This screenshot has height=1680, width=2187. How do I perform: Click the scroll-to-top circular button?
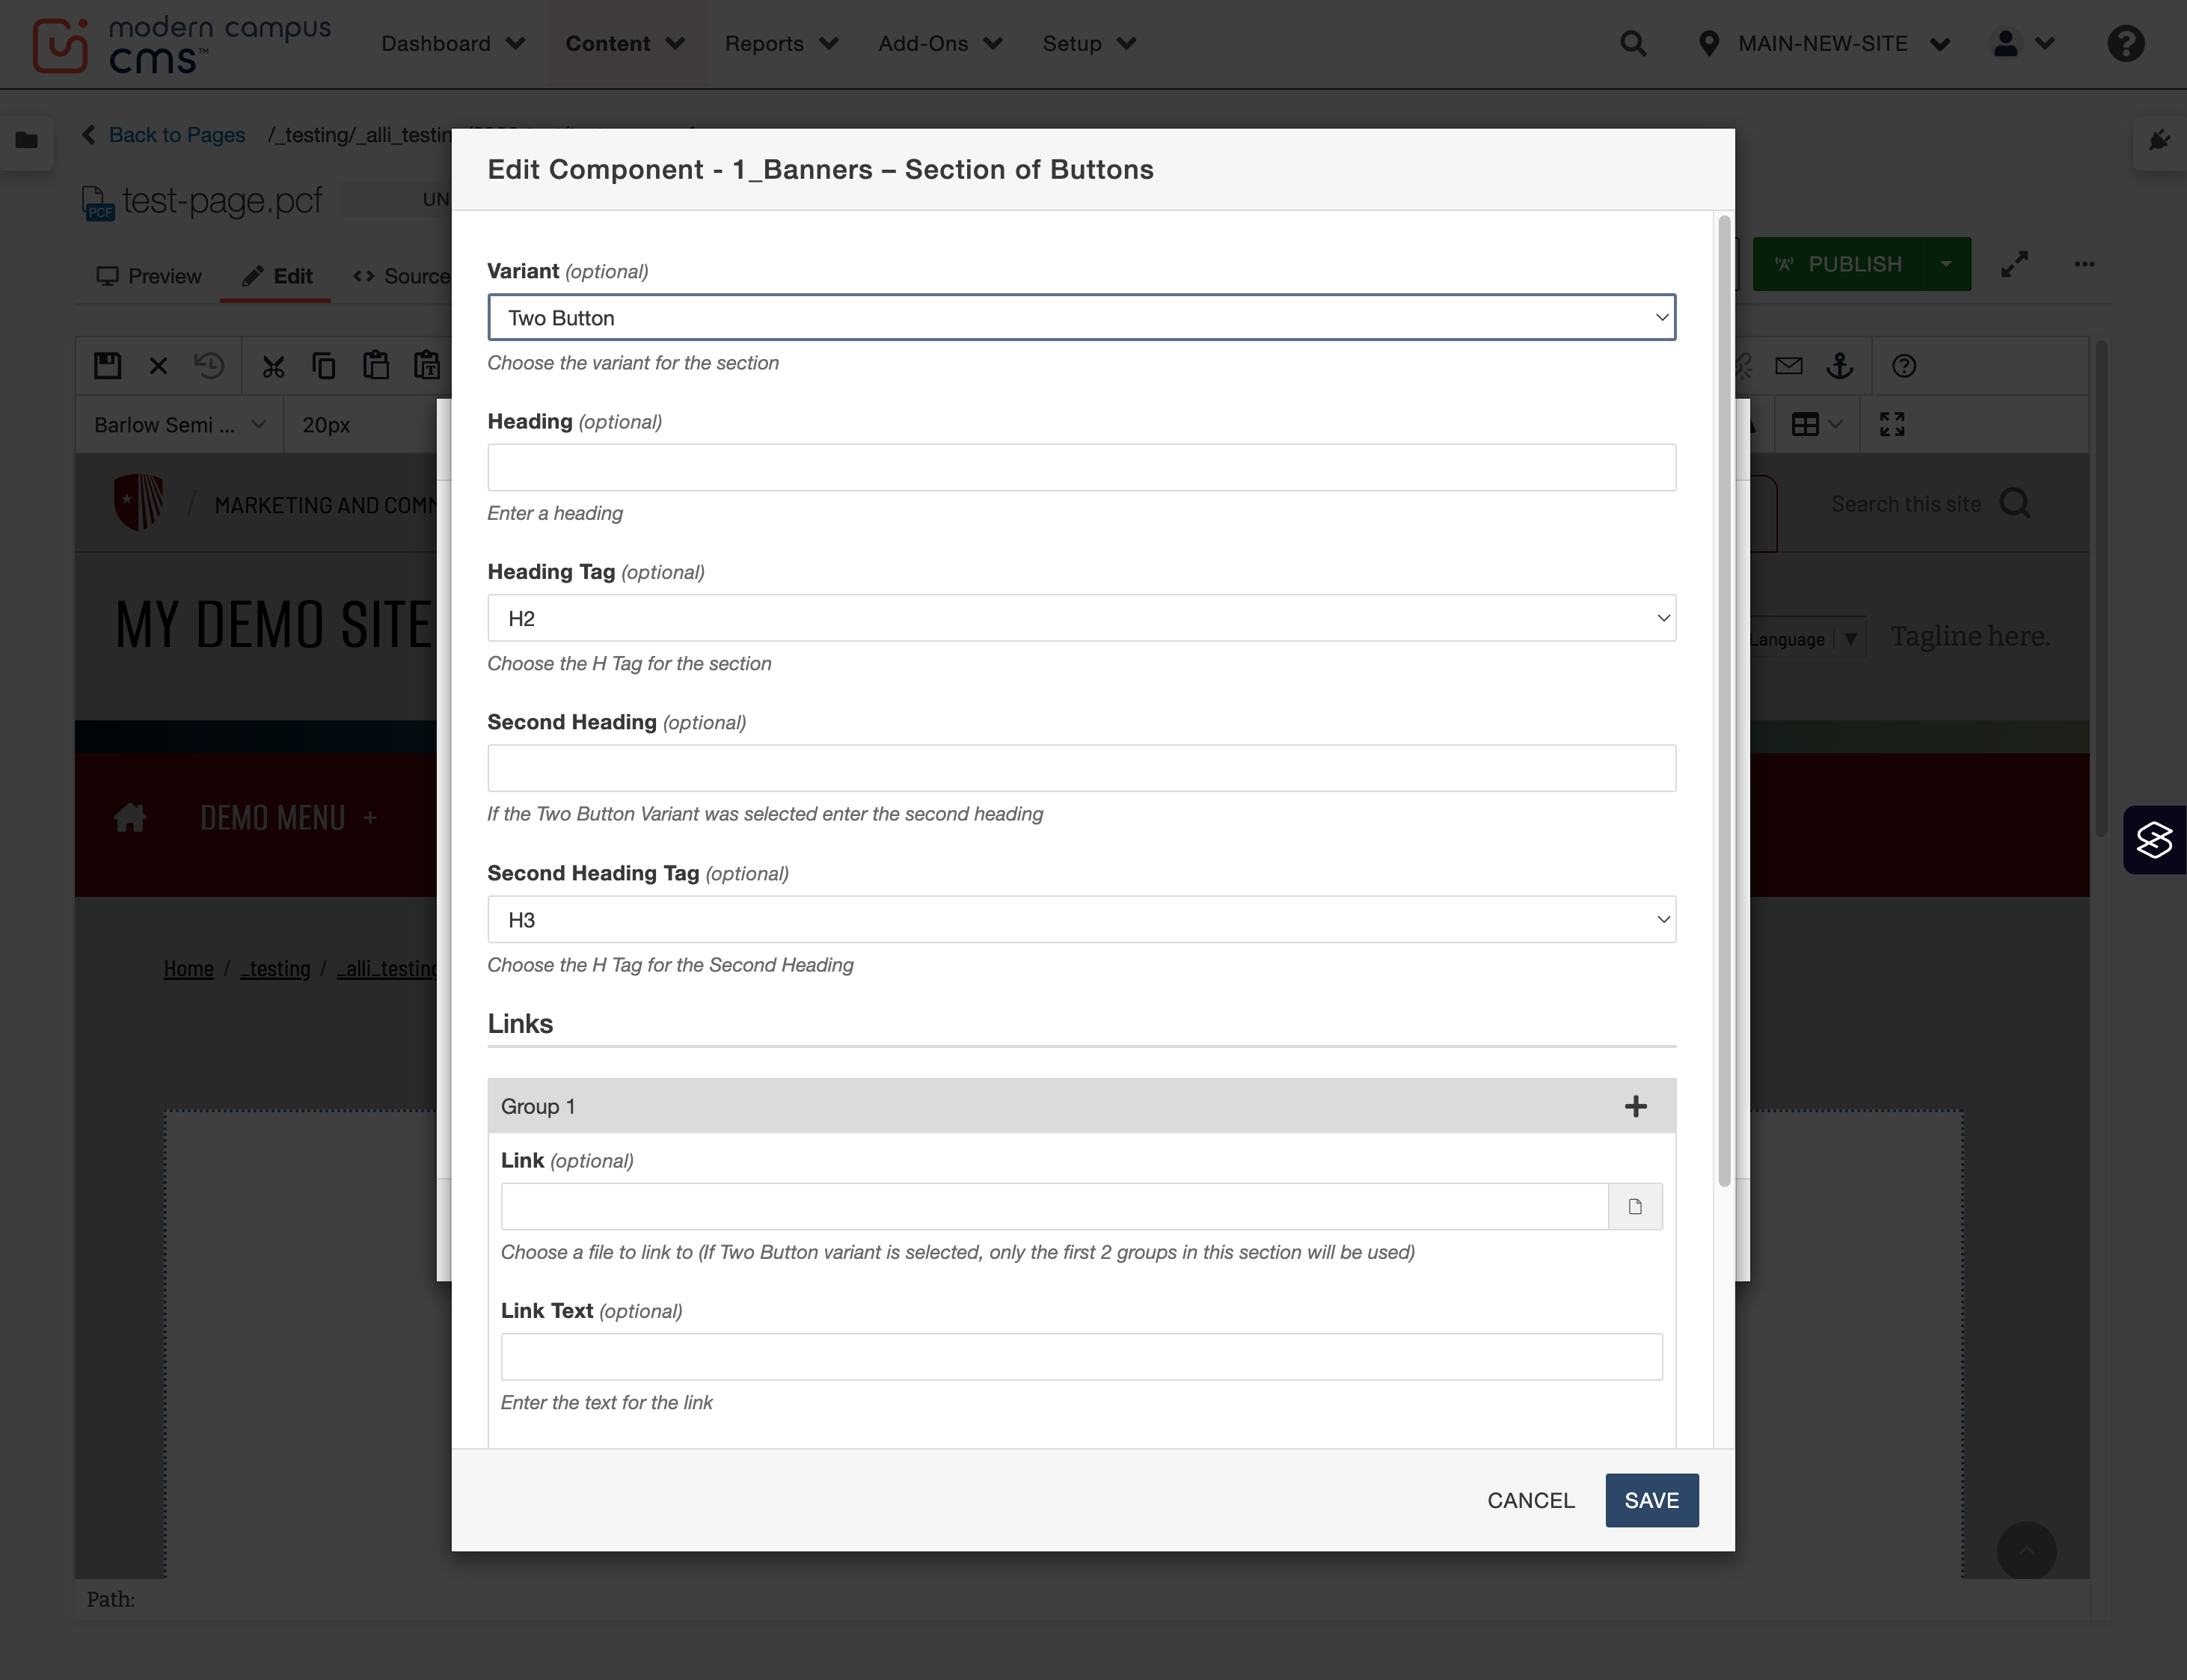pos(2026,1550)
